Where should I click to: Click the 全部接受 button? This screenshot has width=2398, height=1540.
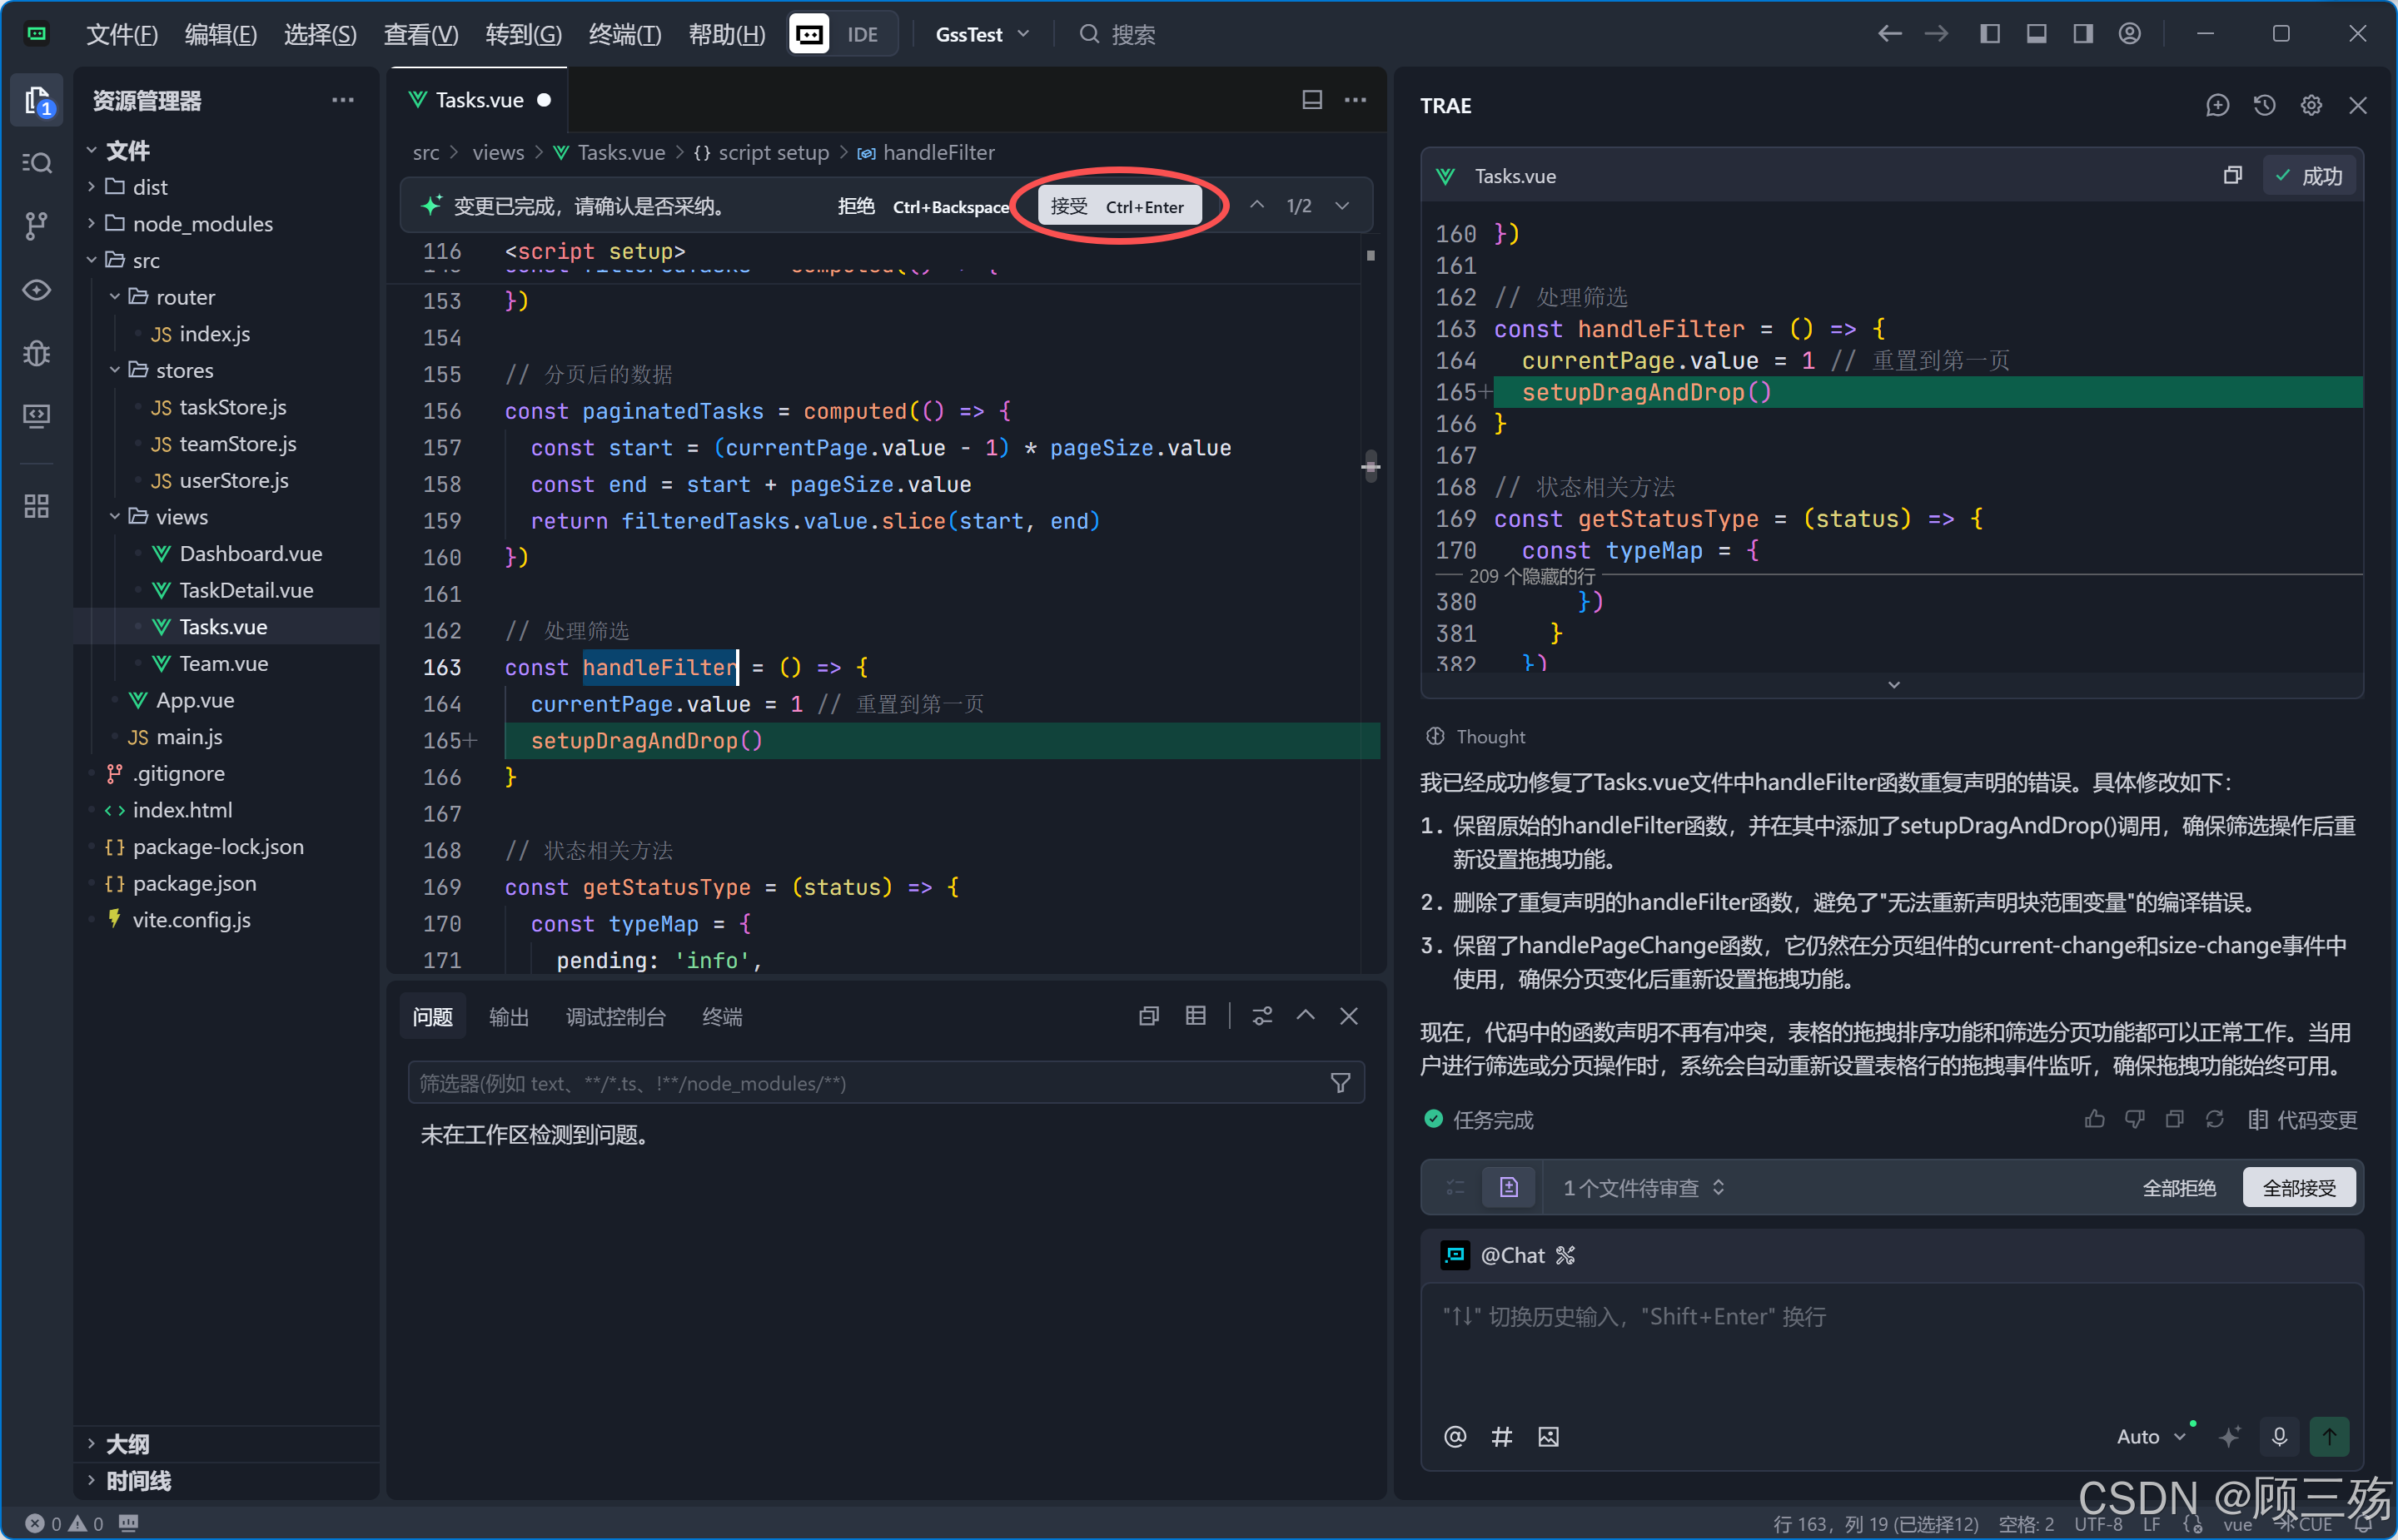tap(2298, 1188)
